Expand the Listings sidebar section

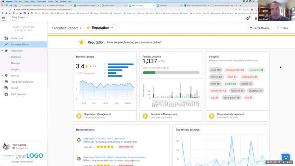tap(2, 75)
